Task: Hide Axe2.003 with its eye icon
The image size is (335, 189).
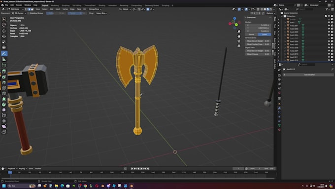Action: click(x=329, y=32)
